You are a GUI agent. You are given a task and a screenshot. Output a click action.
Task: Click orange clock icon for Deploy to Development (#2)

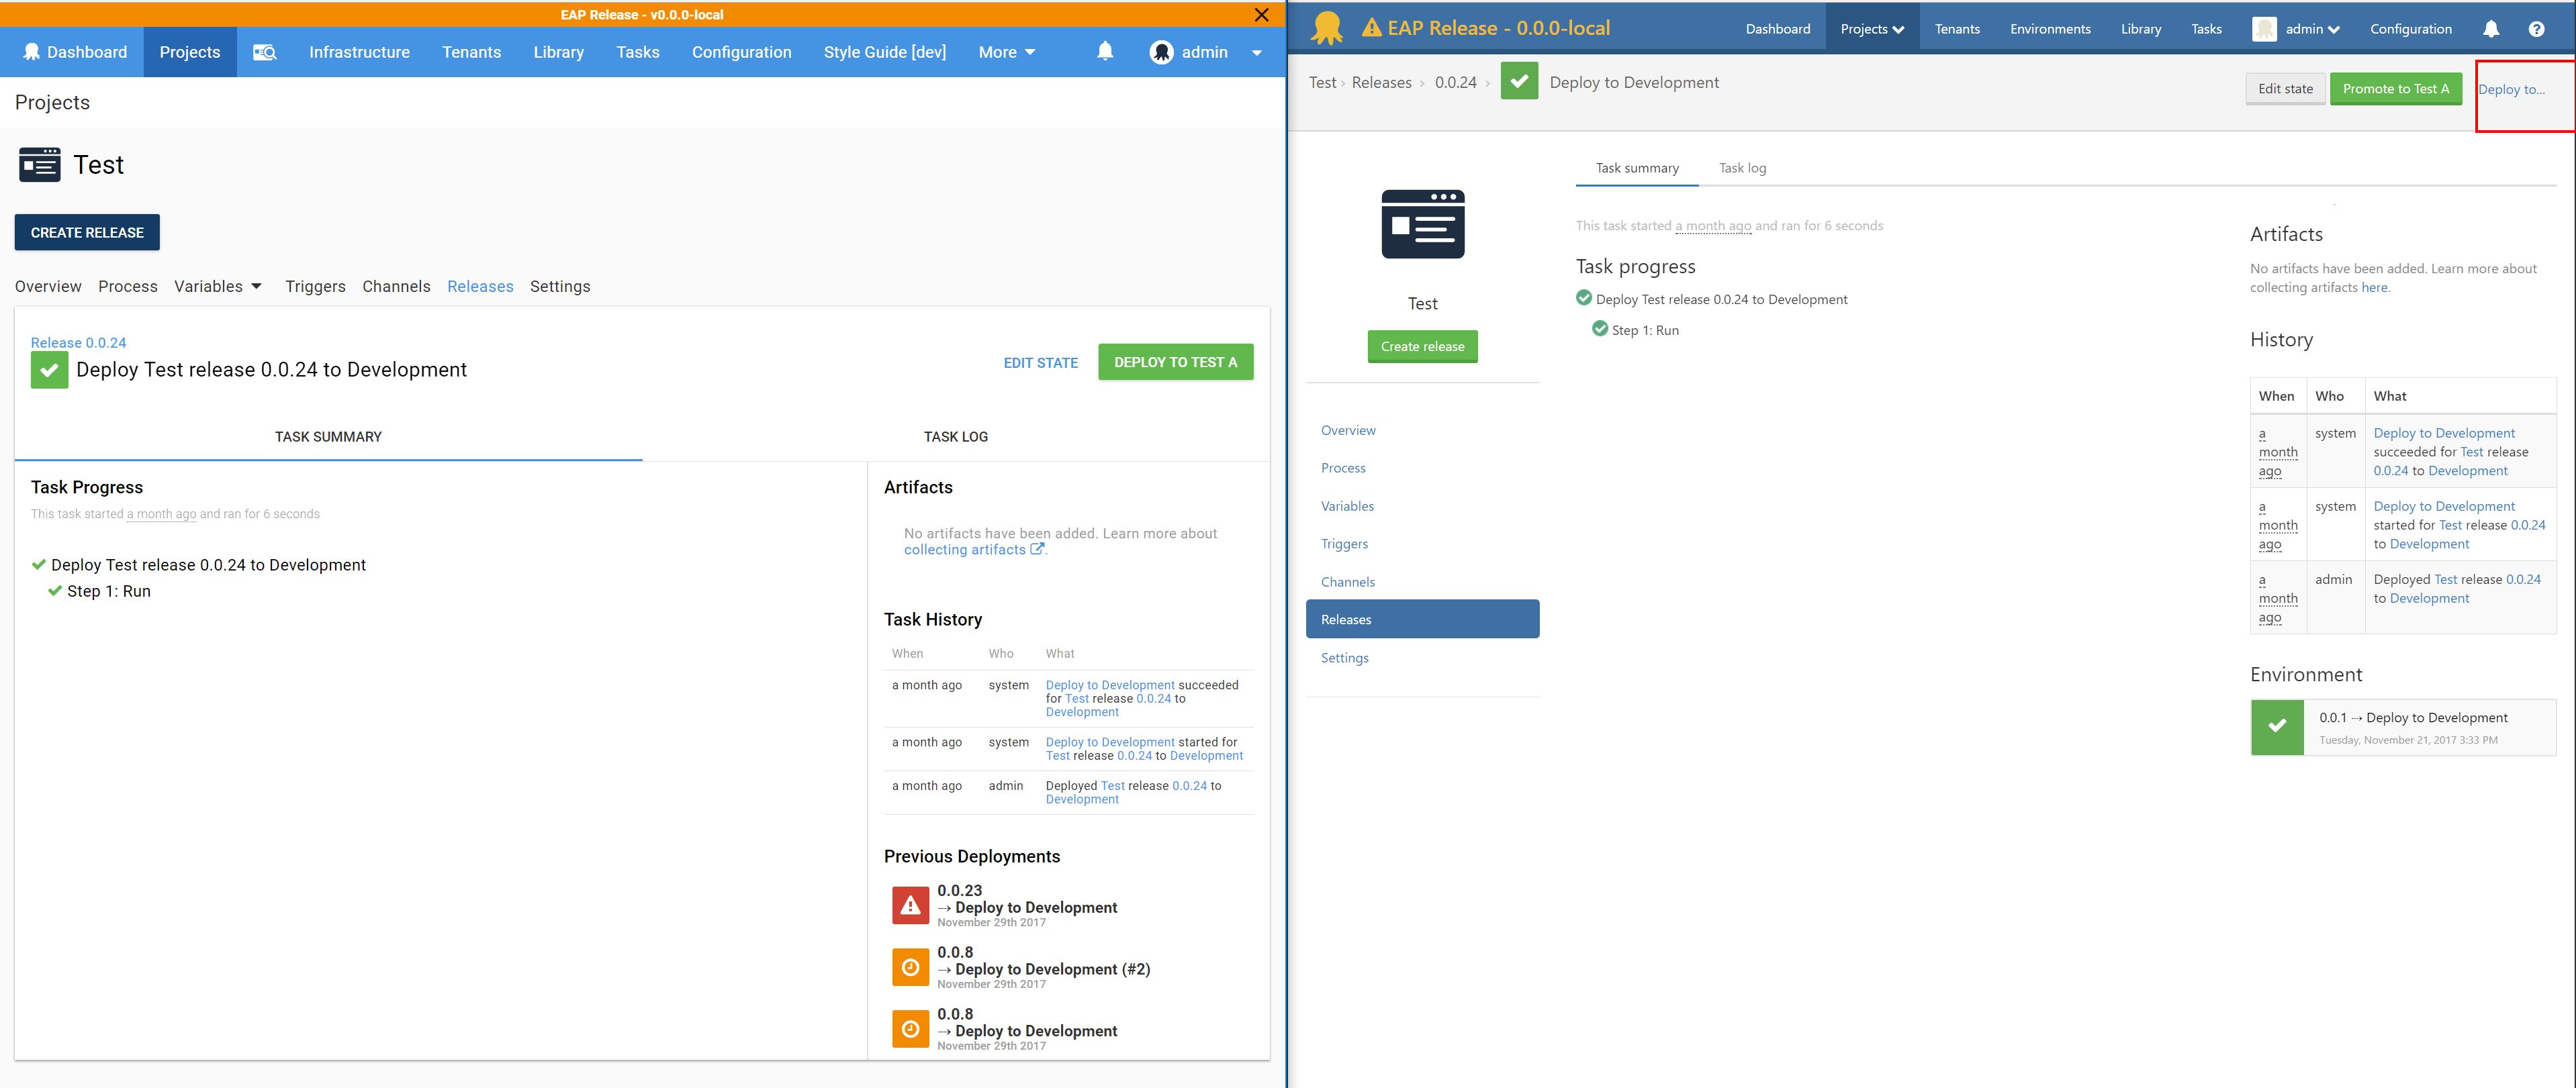(910, 967)
